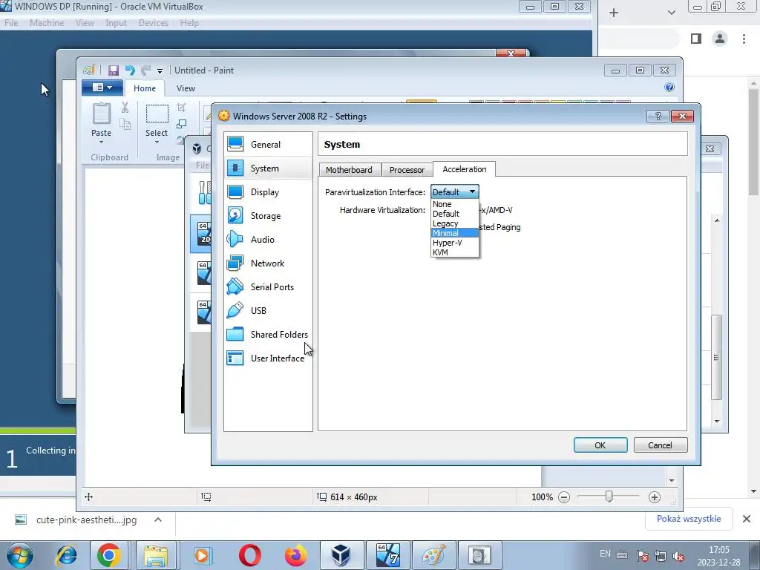Image resolution: width=760 pixels, height=570 pixels.
Task: Select the Acceleration tab
Action: [x=465, y=169]
